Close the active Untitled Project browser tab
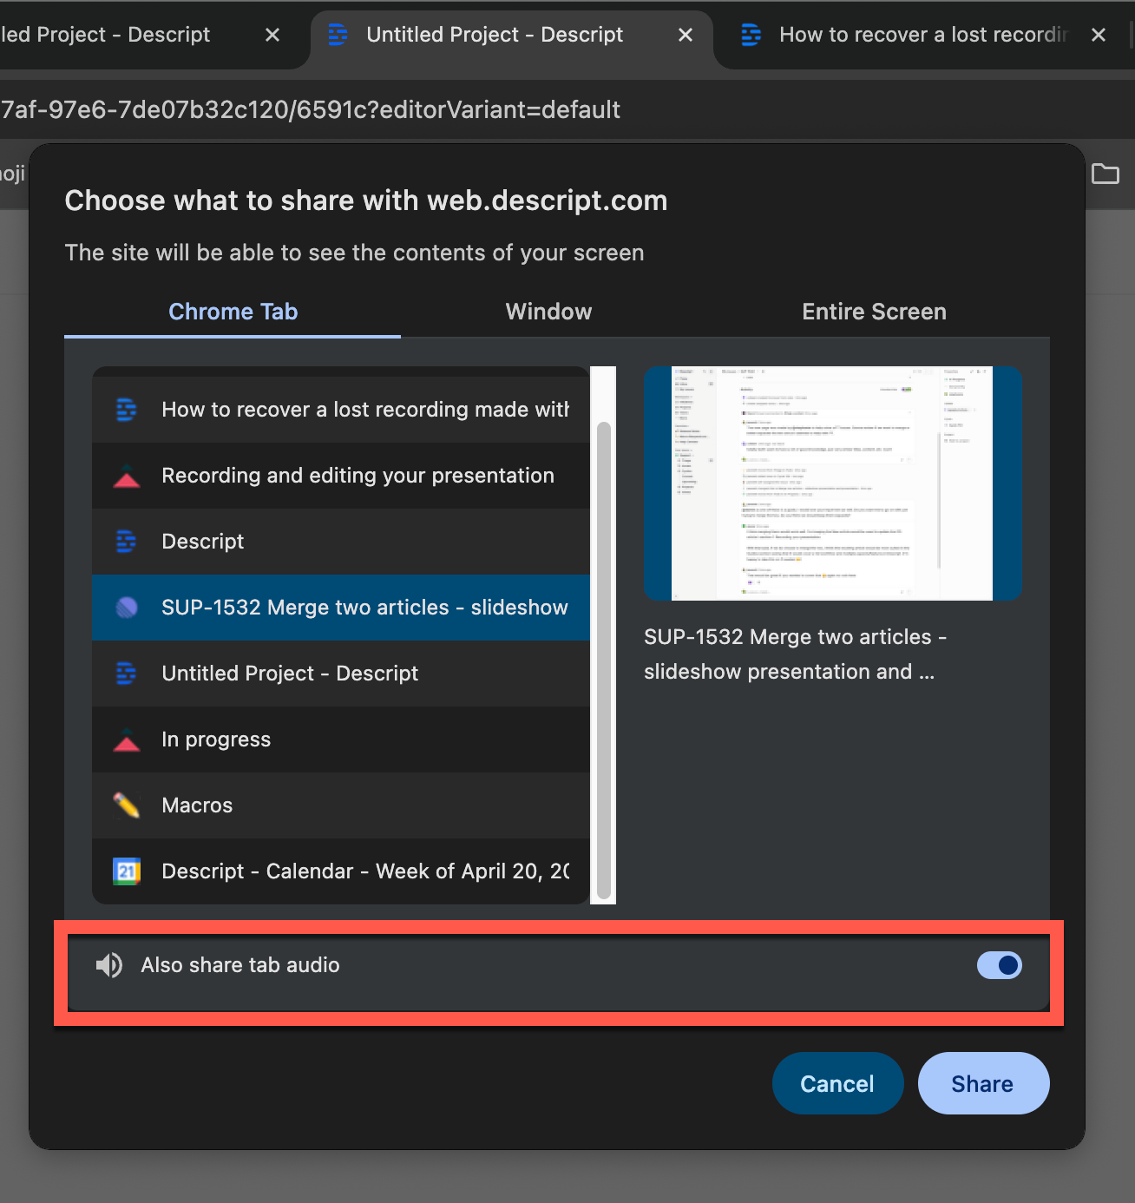The height and width of the screenshot is (1203, 1135). 686,35
